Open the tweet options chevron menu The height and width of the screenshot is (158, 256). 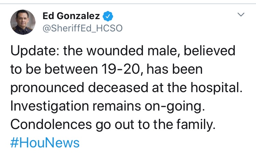click(241, 15)
